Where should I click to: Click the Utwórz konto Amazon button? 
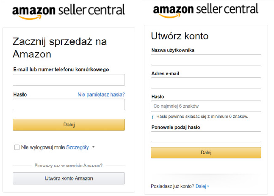point(69,178)
